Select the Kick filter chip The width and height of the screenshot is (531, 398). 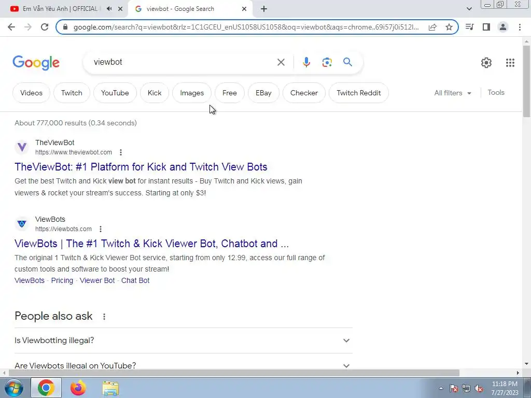tap(155, 93)
